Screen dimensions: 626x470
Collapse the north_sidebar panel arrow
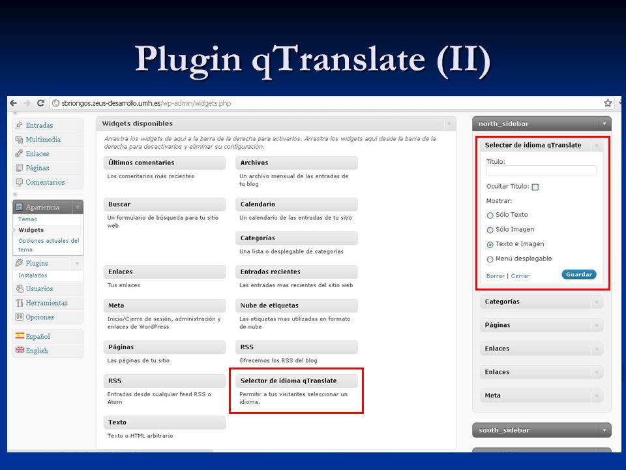pyautogui.click(x=604, y=124)
